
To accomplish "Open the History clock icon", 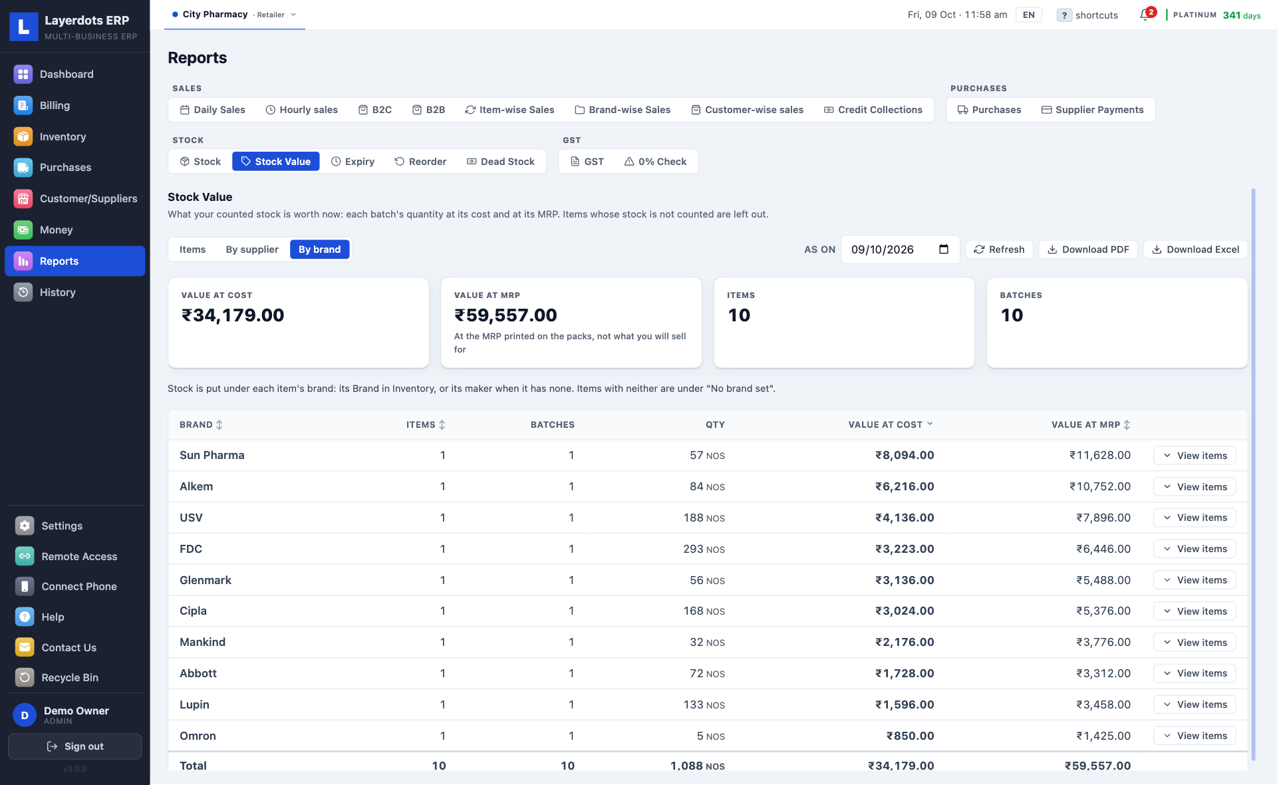I will tap(23, 292).
